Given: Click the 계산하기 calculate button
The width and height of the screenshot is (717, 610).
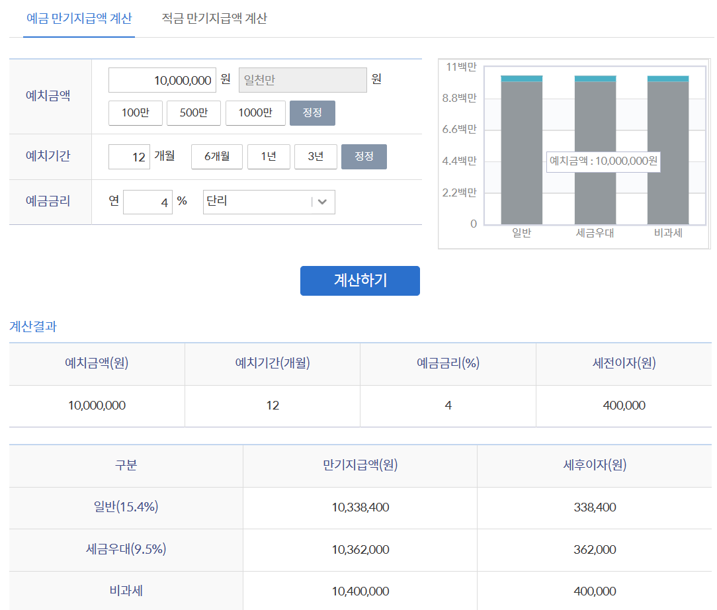Looking at the screenshot, I should [x=360, y=281].
